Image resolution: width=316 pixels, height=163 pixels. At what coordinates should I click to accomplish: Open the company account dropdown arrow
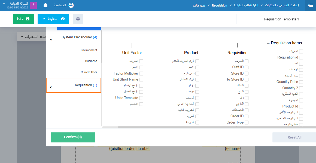pos(4,4)
